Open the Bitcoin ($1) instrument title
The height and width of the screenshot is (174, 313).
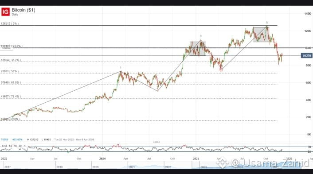tap(23, 10)
